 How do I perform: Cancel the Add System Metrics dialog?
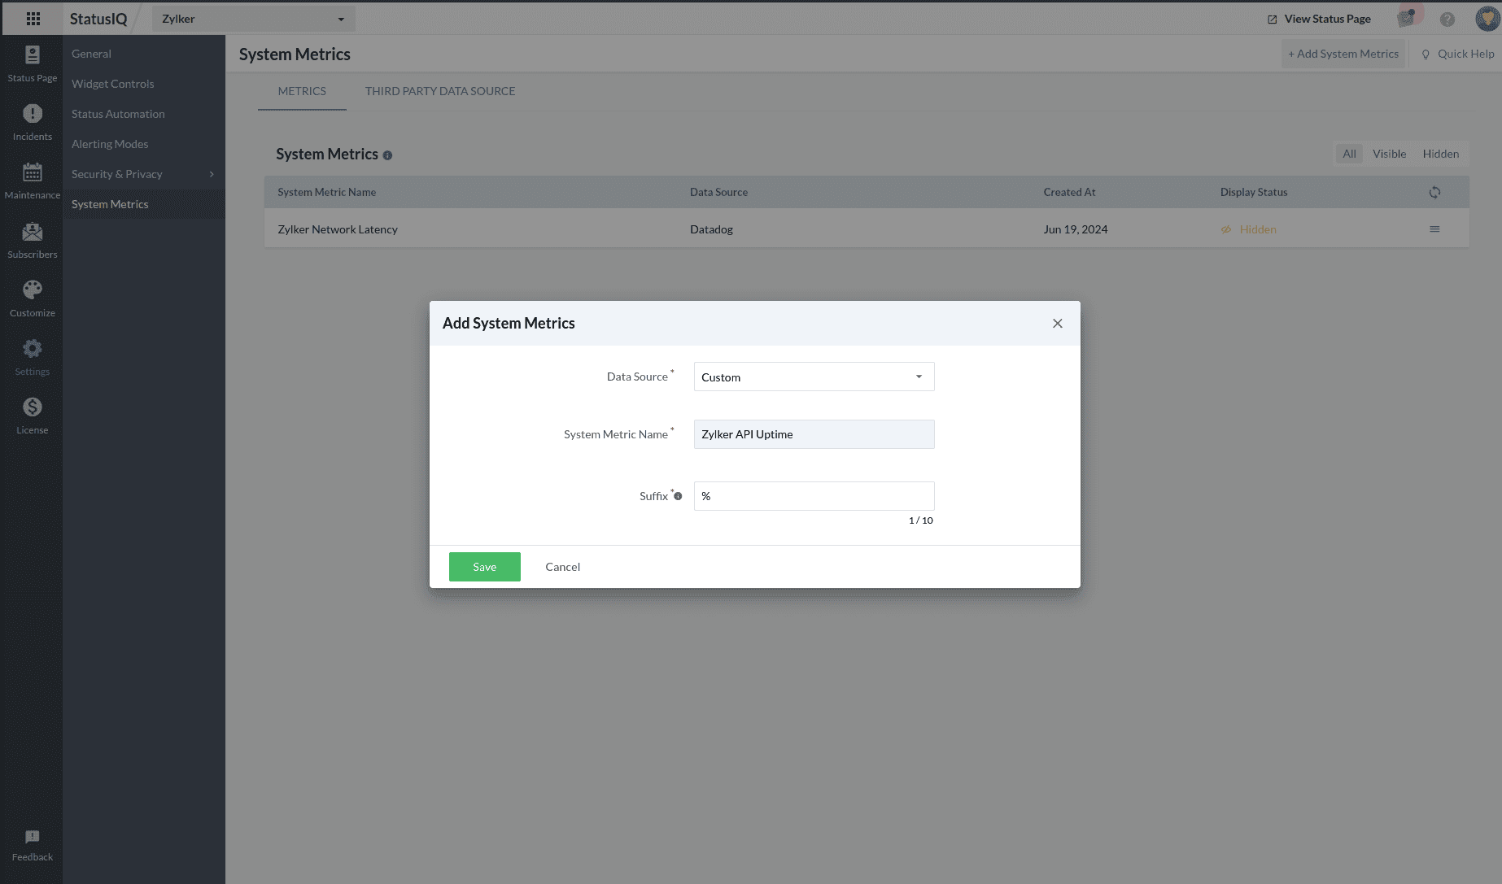562,567
